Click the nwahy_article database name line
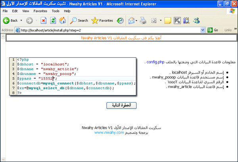238x162 pixels. point(48,69)
